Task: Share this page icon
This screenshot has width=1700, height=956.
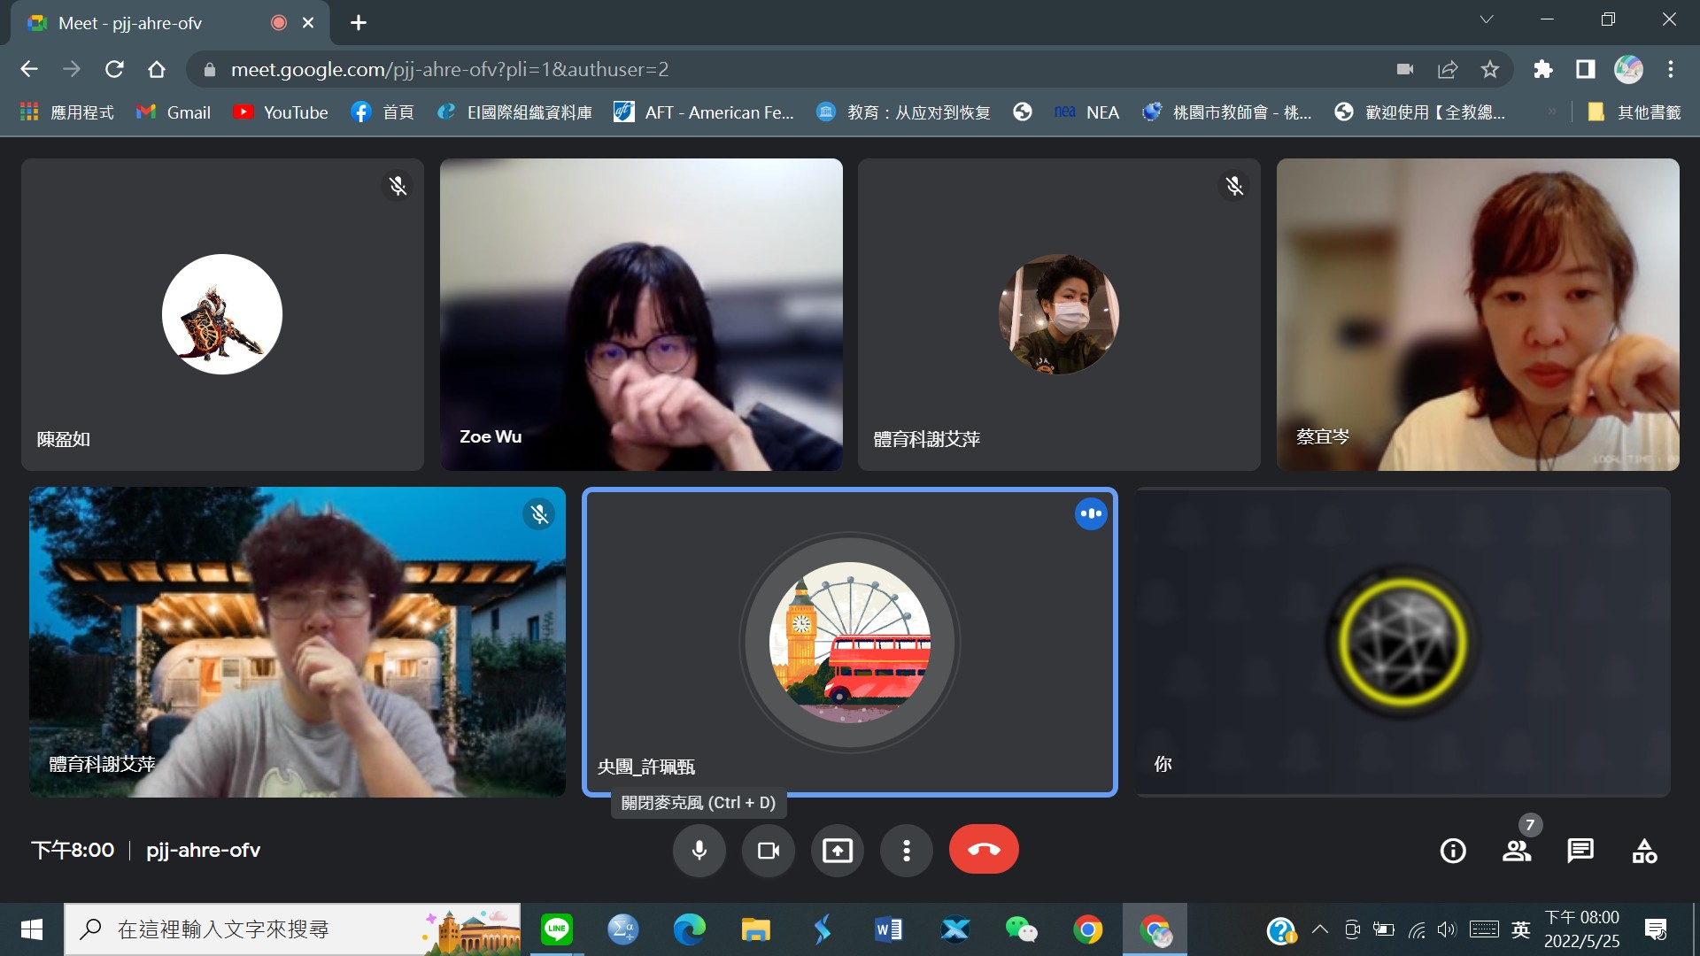Action: (x=1448, y=69)
